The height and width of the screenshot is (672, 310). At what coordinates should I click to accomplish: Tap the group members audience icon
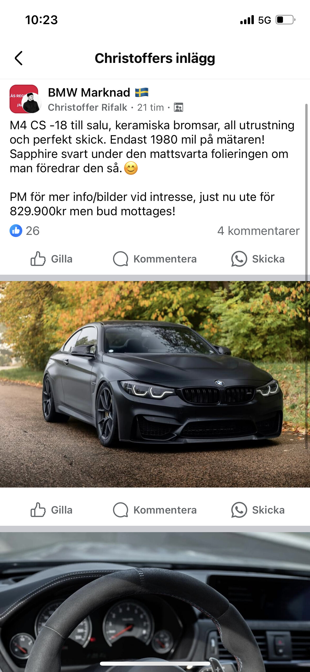point(178,107)
